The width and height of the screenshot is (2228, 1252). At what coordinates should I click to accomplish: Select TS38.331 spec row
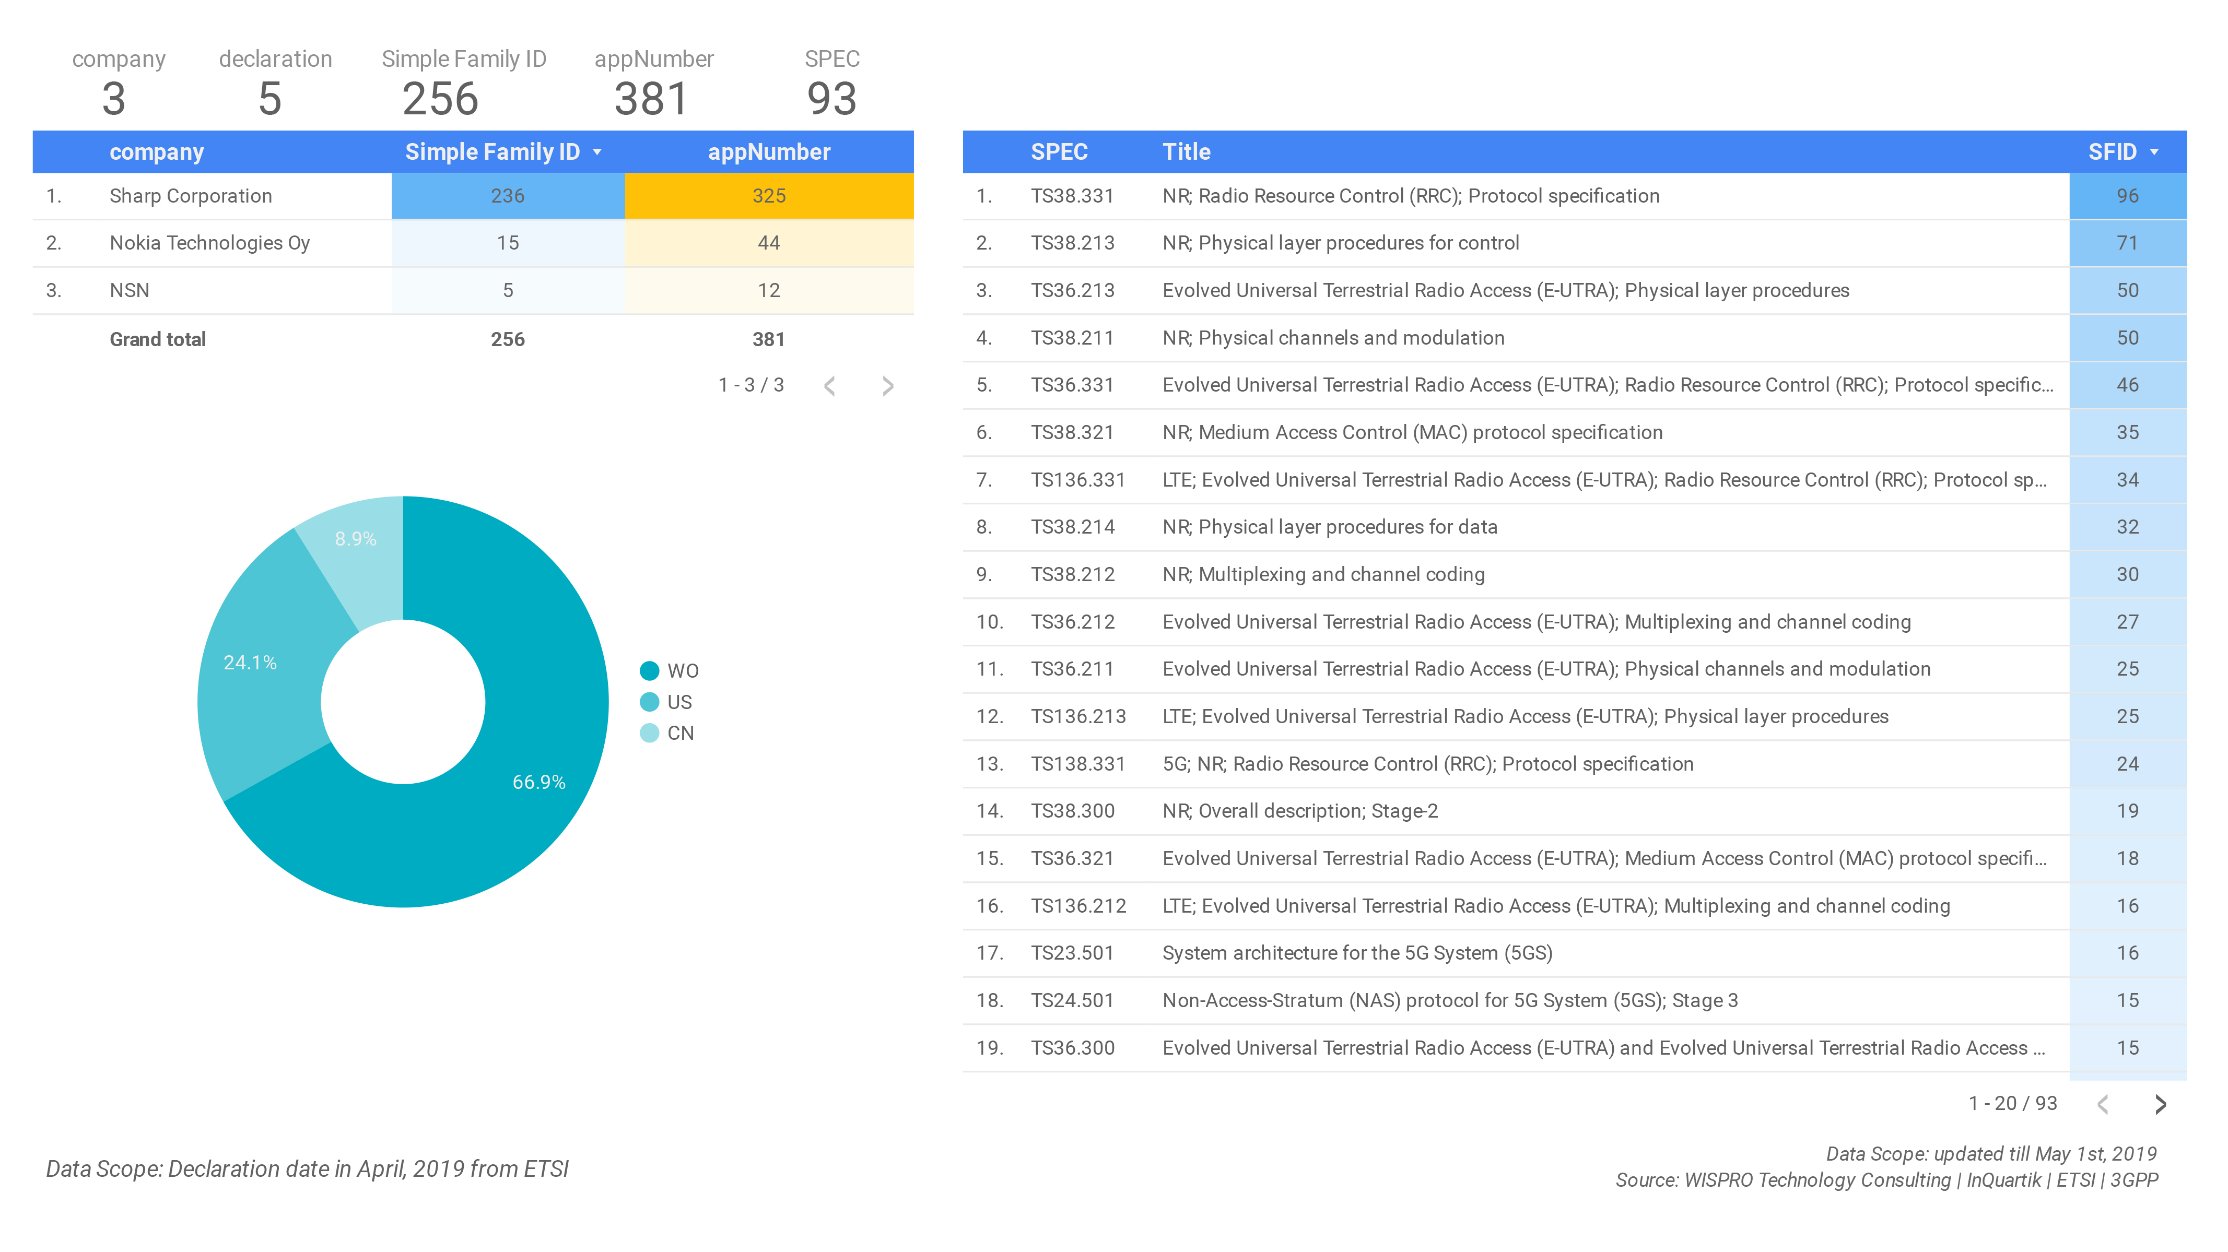(1574, 196)
